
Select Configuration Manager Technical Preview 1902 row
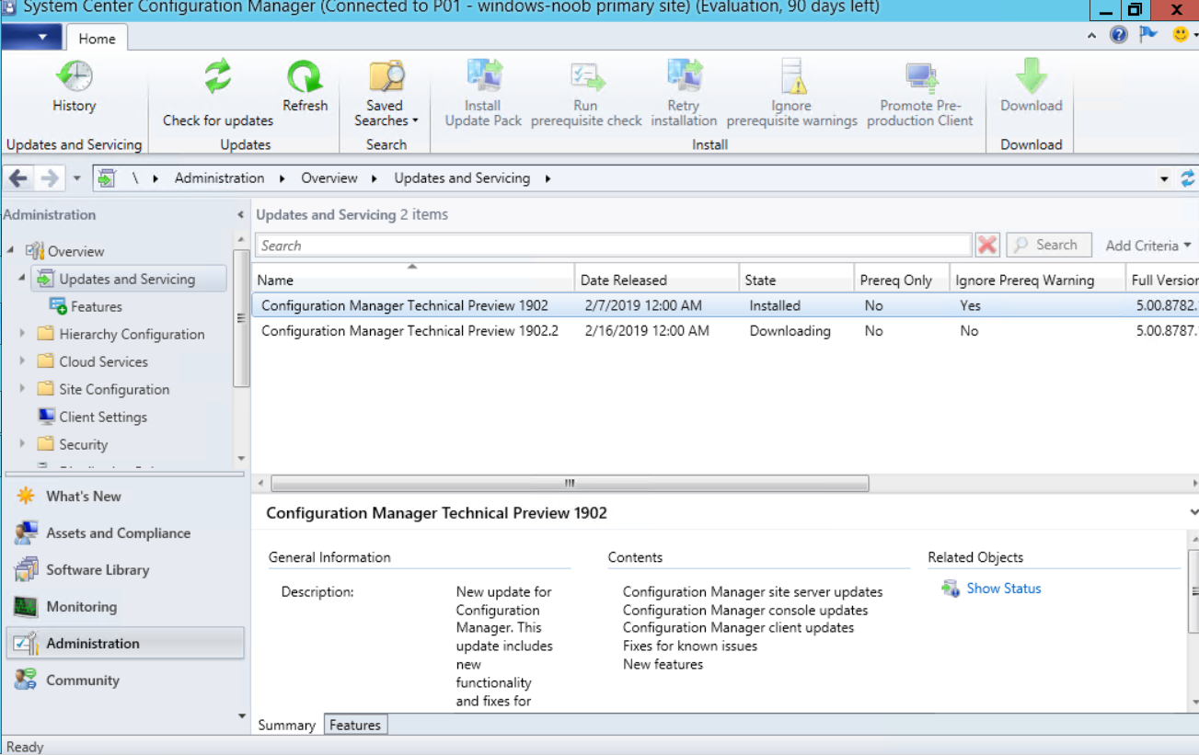725,305
